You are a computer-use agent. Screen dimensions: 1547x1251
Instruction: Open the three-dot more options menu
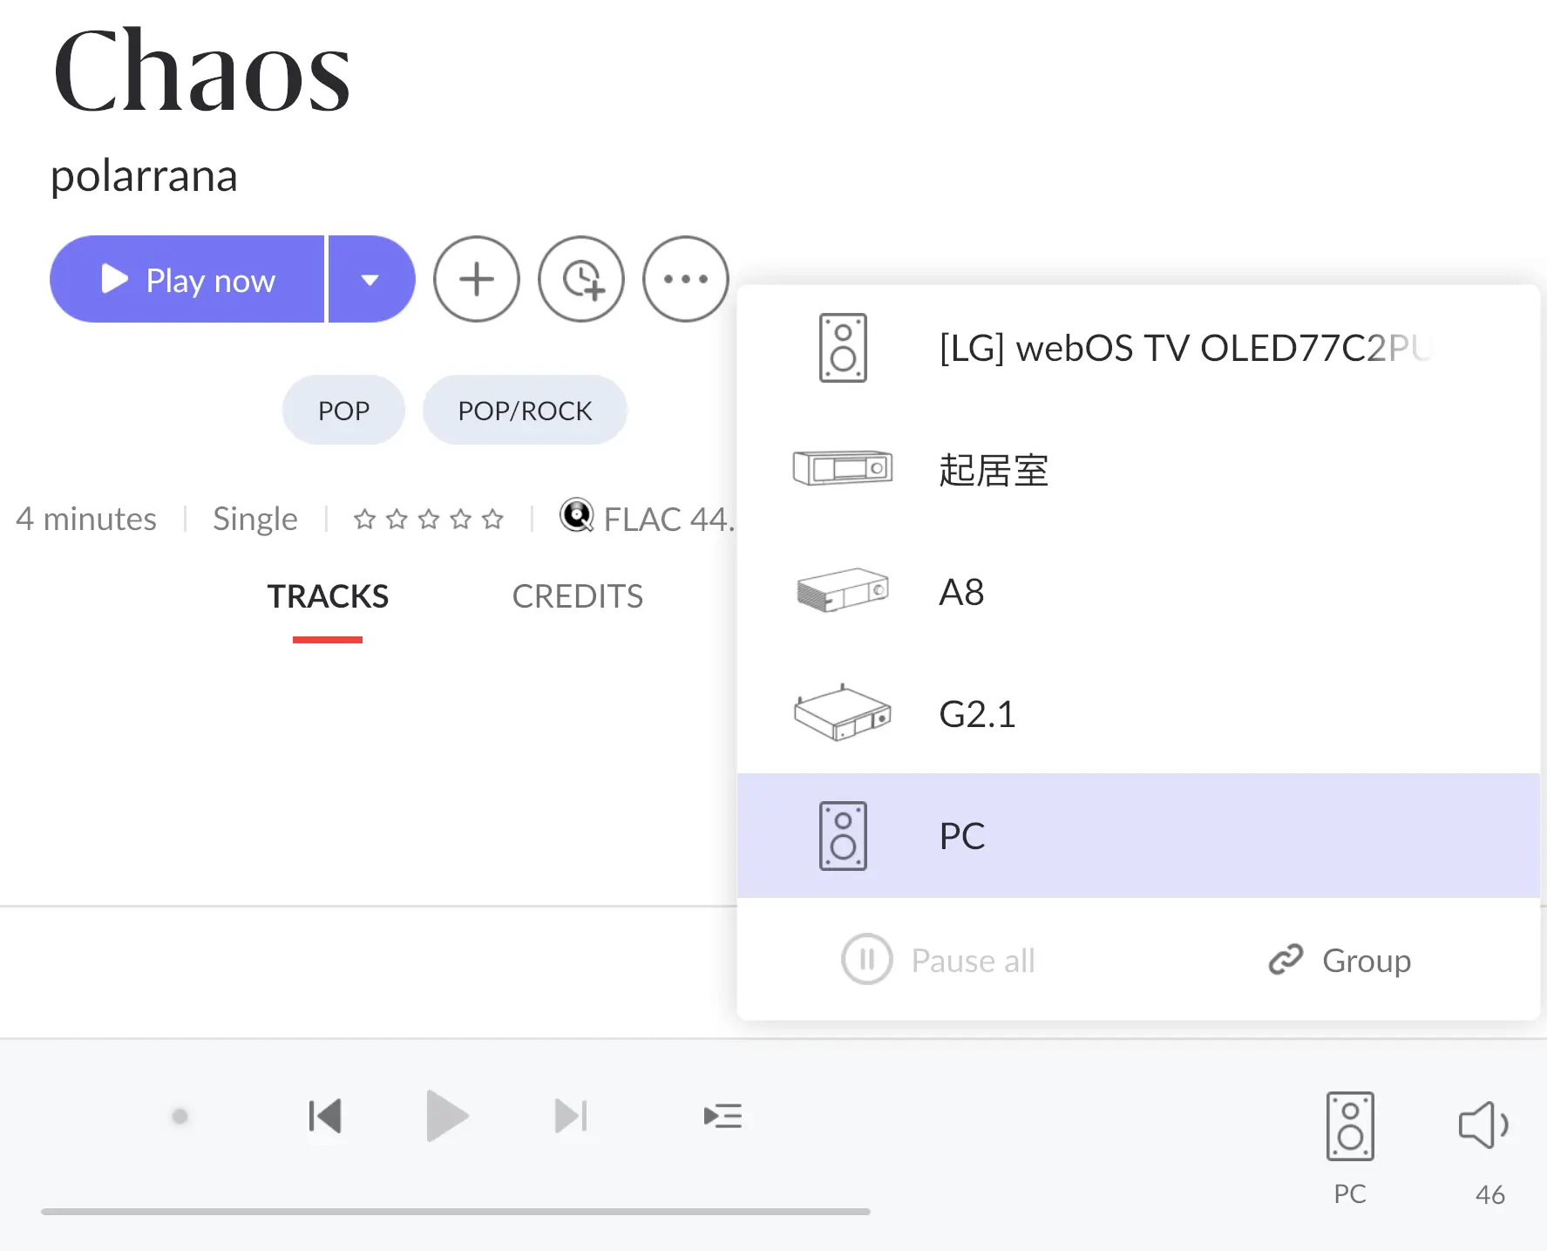pyautogui.click(x=685, y=280)
